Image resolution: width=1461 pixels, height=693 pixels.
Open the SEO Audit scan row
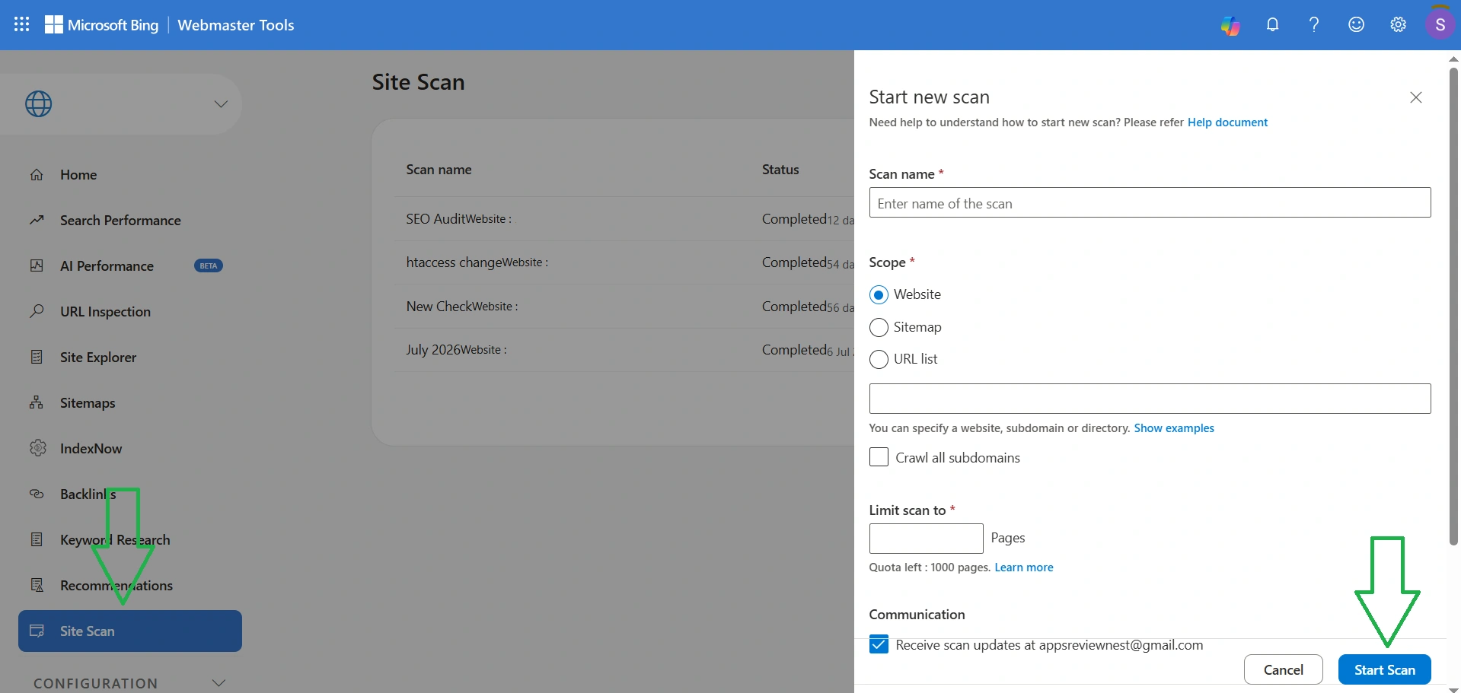tap(624, 219)
